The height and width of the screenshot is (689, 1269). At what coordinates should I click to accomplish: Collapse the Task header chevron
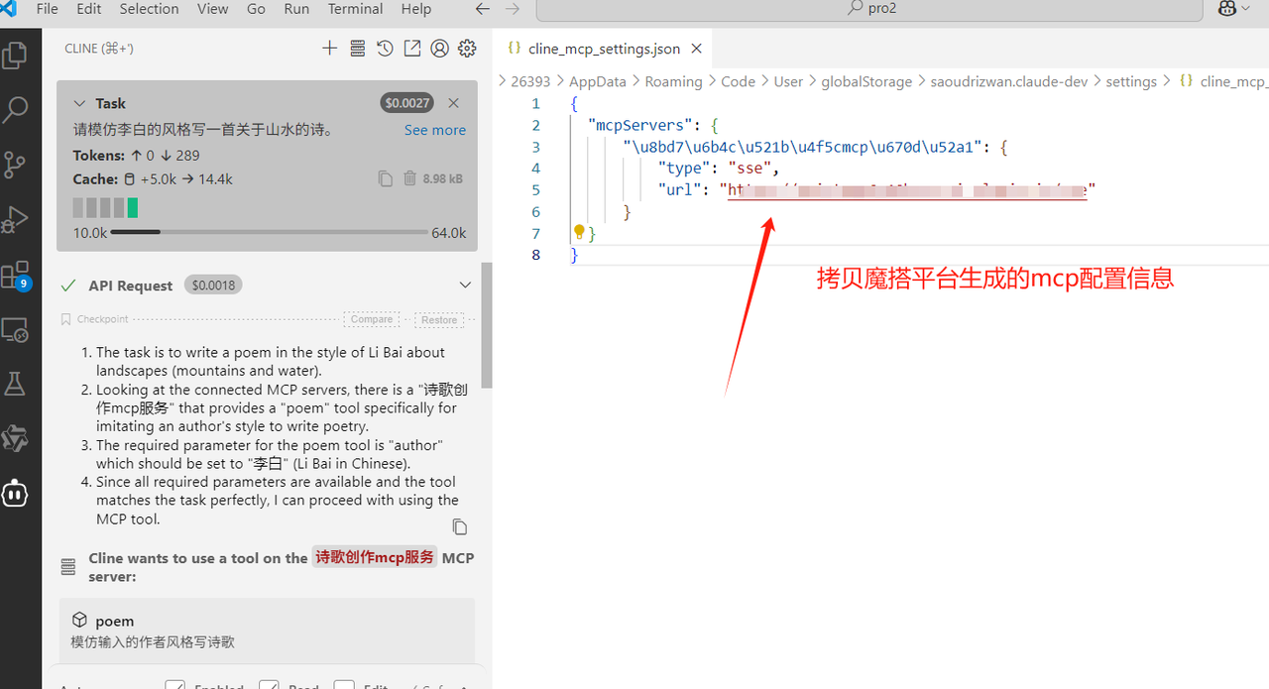[79, 103]
